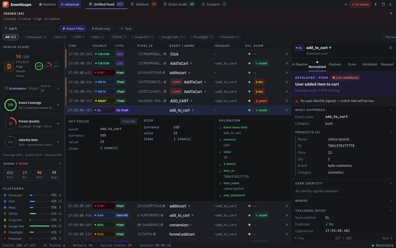
Task: Close the add_to_cart detail panel
Action: pyautogui.click(x=390, y=48)
